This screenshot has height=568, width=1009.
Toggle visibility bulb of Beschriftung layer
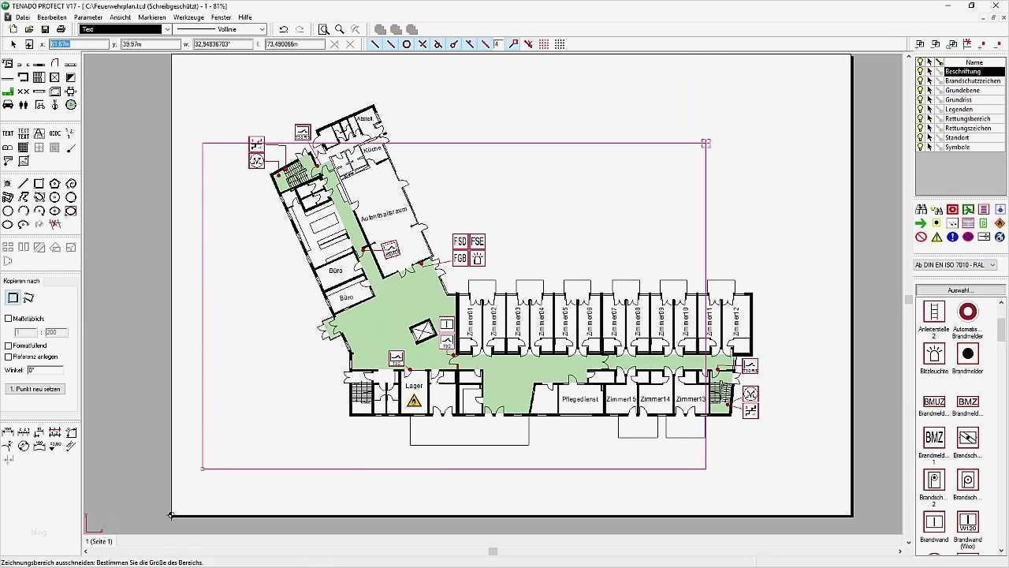[x=920, y=71]
